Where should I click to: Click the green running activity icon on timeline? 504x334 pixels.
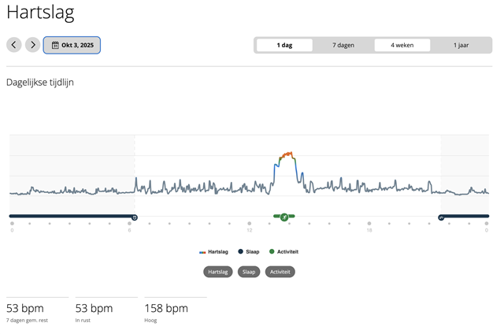point(284,216)
